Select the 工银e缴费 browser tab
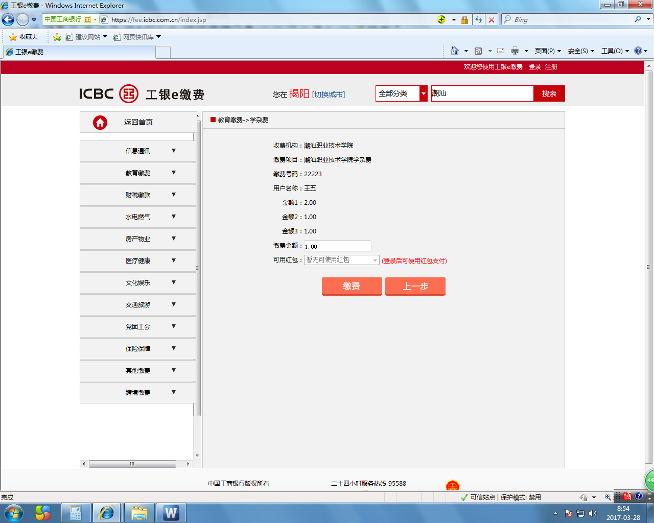This screenshot has width=654, height=523. tap(79, 52)
